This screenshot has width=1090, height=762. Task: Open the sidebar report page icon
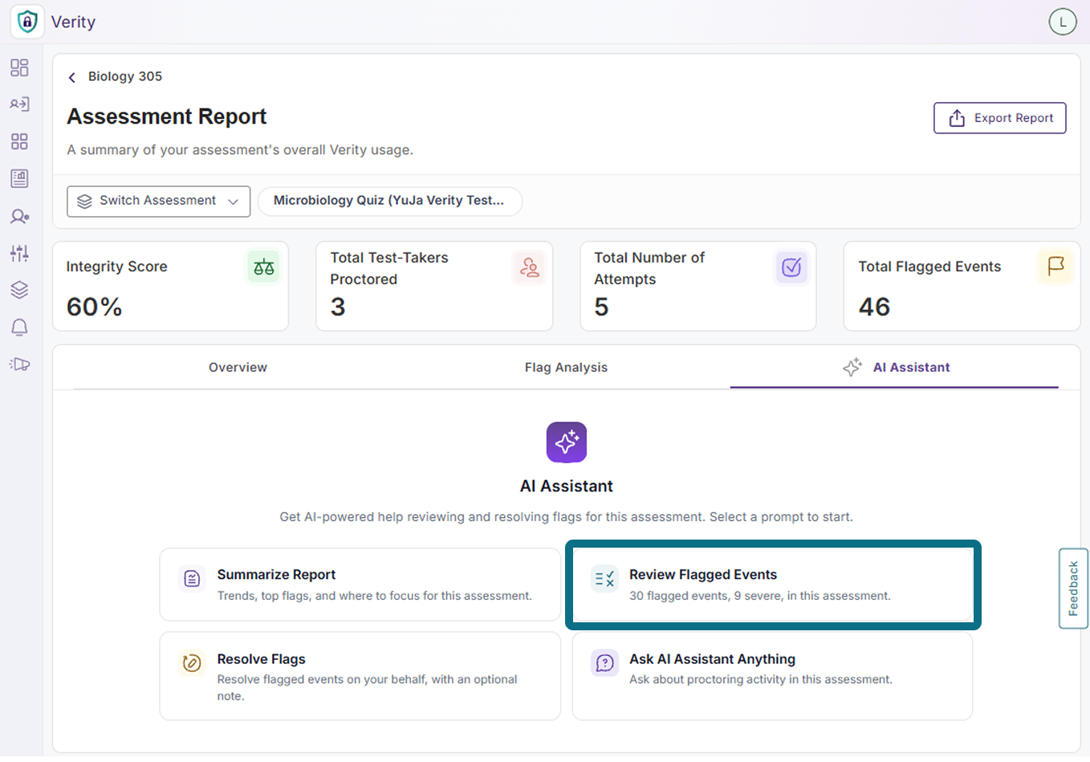tap(19, 178)
